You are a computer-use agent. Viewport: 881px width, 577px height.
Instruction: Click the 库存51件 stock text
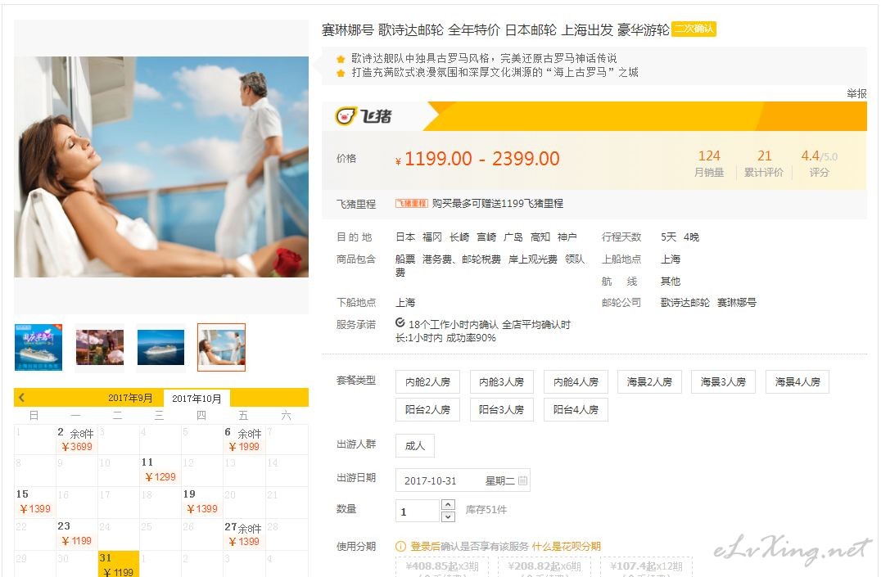pos(486,510)
